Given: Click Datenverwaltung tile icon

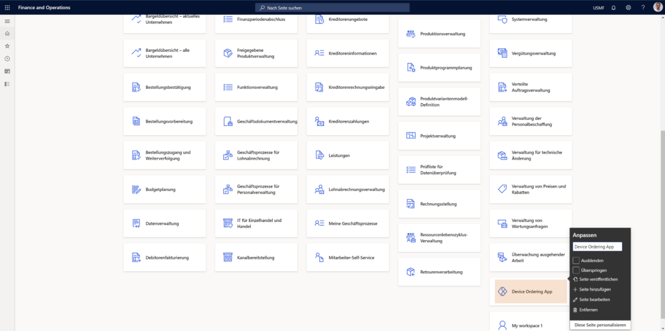Looking at the screenshot, I should [136, 223].
